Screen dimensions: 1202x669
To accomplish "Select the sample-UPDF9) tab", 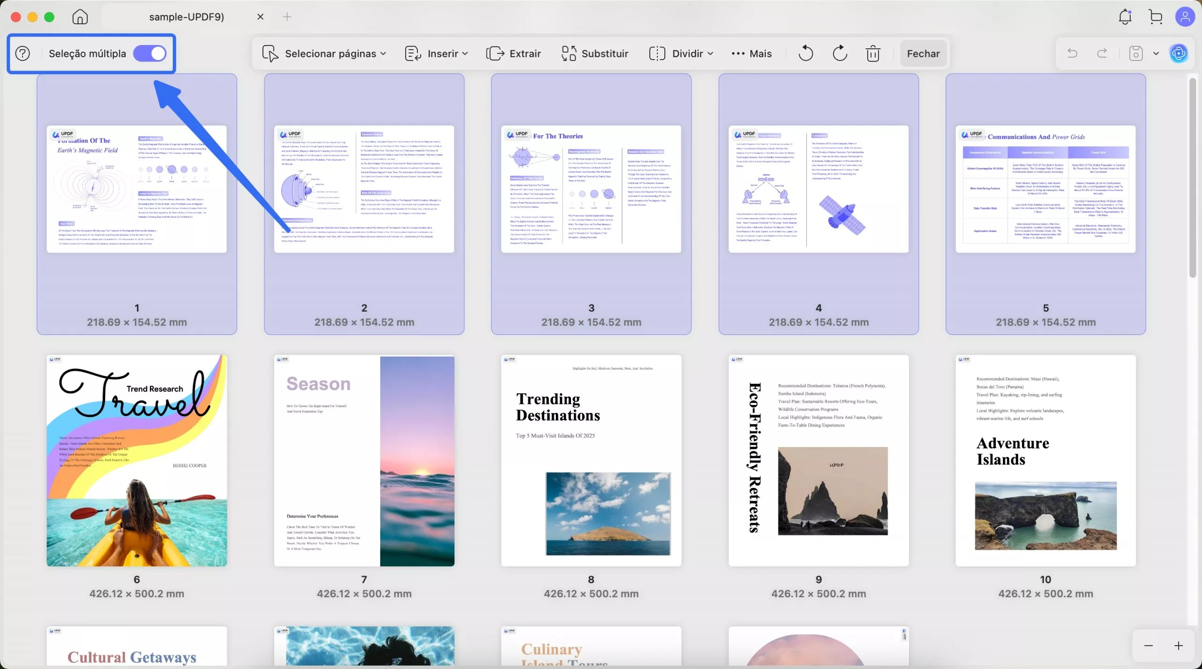I will click(186, 17).
